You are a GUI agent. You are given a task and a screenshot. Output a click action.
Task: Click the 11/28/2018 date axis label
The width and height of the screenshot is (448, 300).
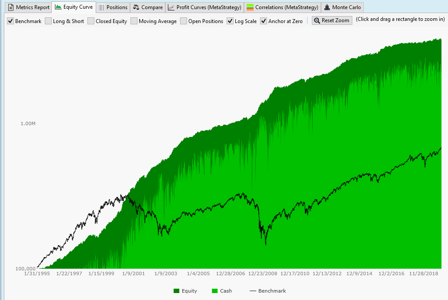[424, 273]
